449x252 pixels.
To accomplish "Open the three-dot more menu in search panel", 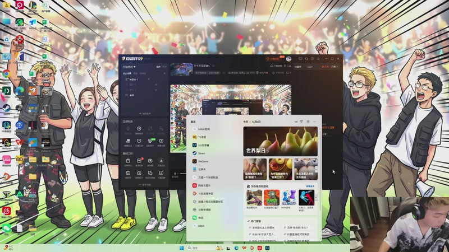I will point(315,122).
